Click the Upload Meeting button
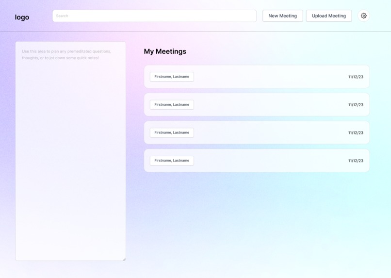The width and height of the screenshot is (391, 278). [x=328, y=16]
